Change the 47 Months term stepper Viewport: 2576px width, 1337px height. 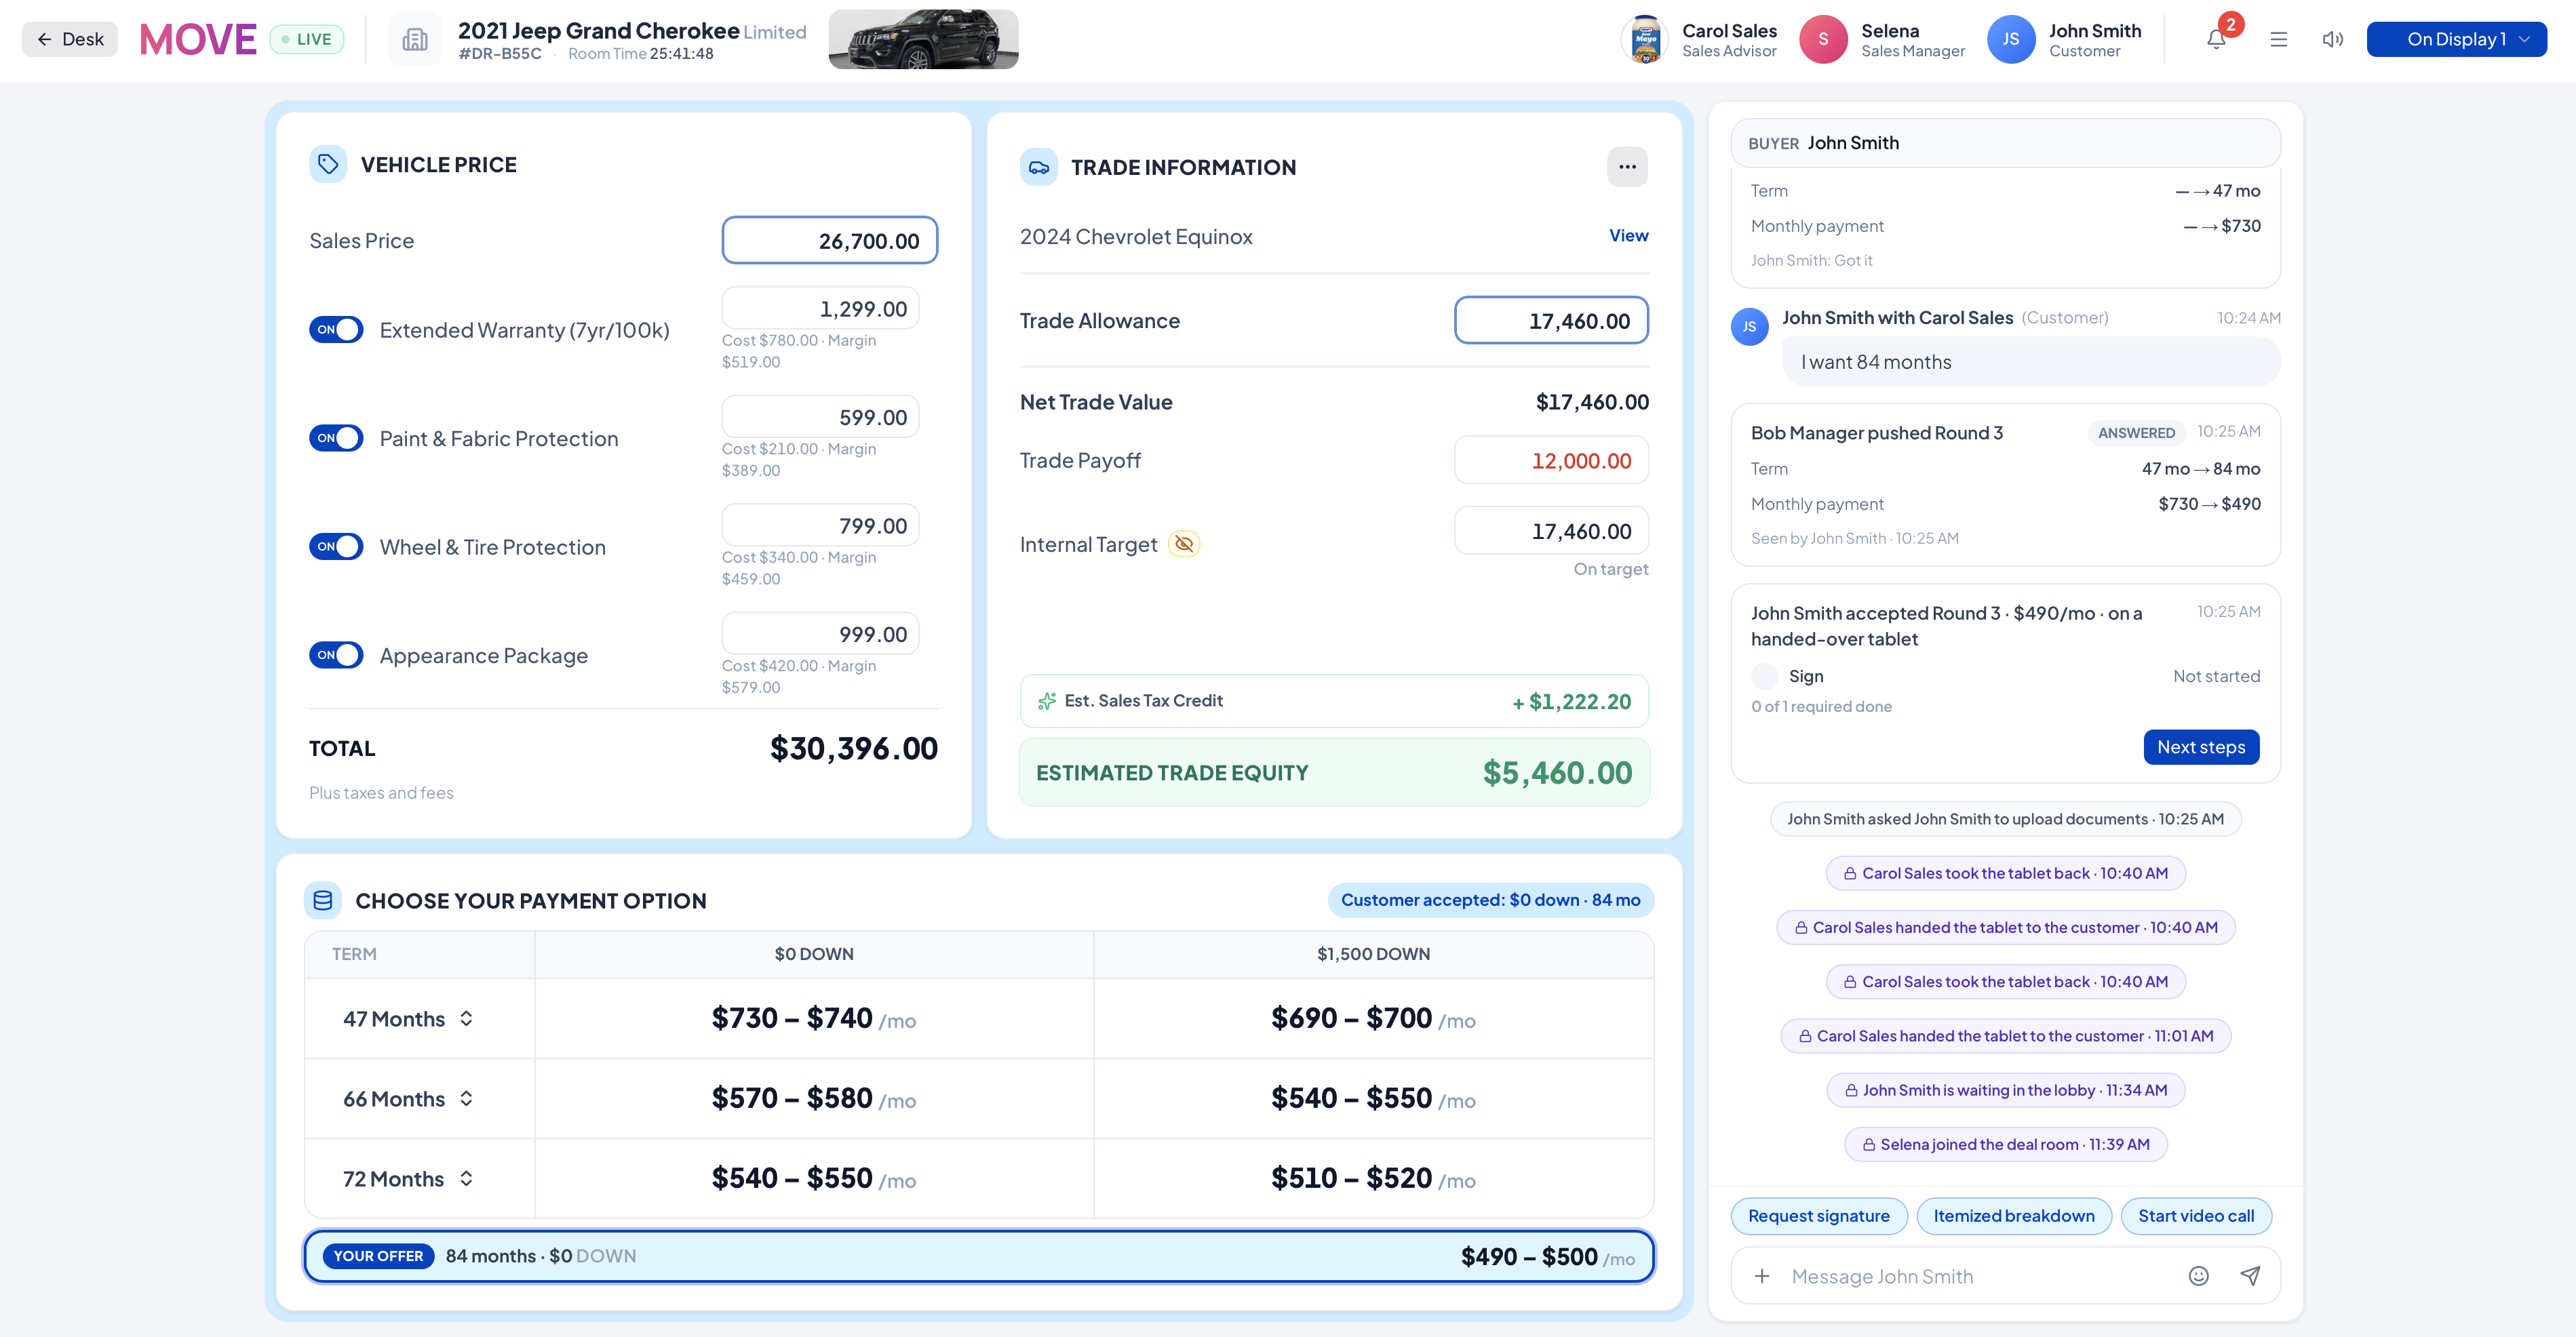[466, 1018]
